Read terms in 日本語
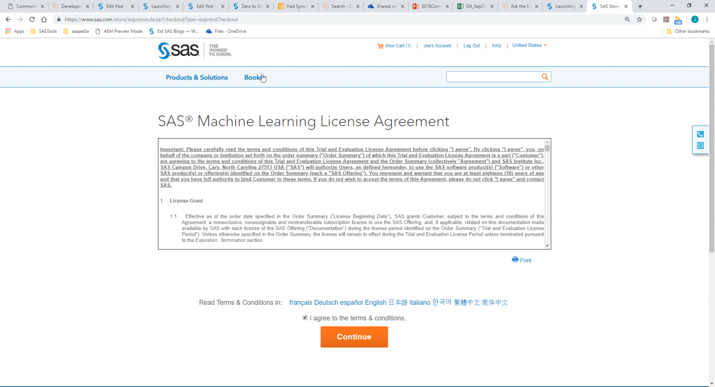 [x=397, y=303]
